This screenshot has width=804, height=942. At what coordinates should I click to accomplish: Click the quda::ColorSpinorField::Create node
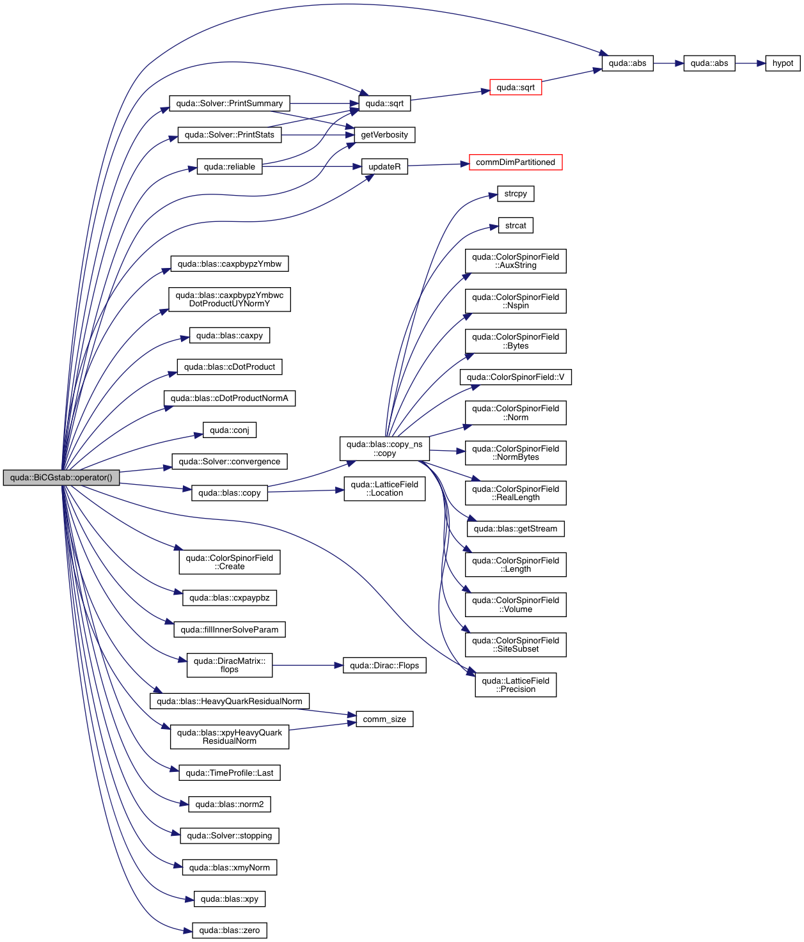tap(230, 562)
